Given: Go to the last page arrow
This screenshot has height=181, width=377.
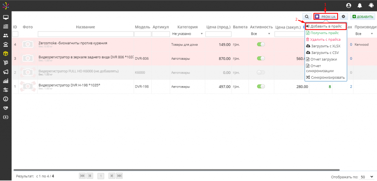Looking at the screenshot, I should [119, 176].
